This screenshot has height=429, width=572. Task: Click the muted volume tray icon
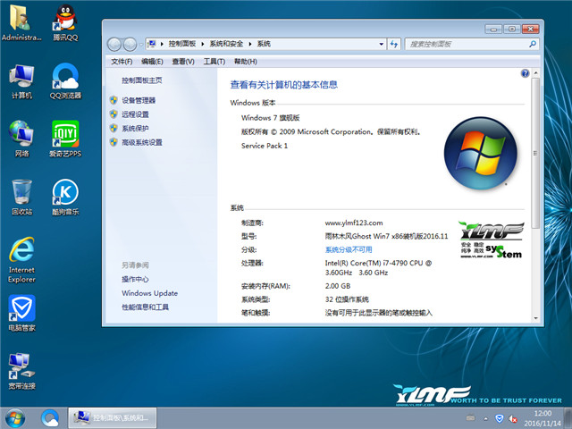click(513, 418)
